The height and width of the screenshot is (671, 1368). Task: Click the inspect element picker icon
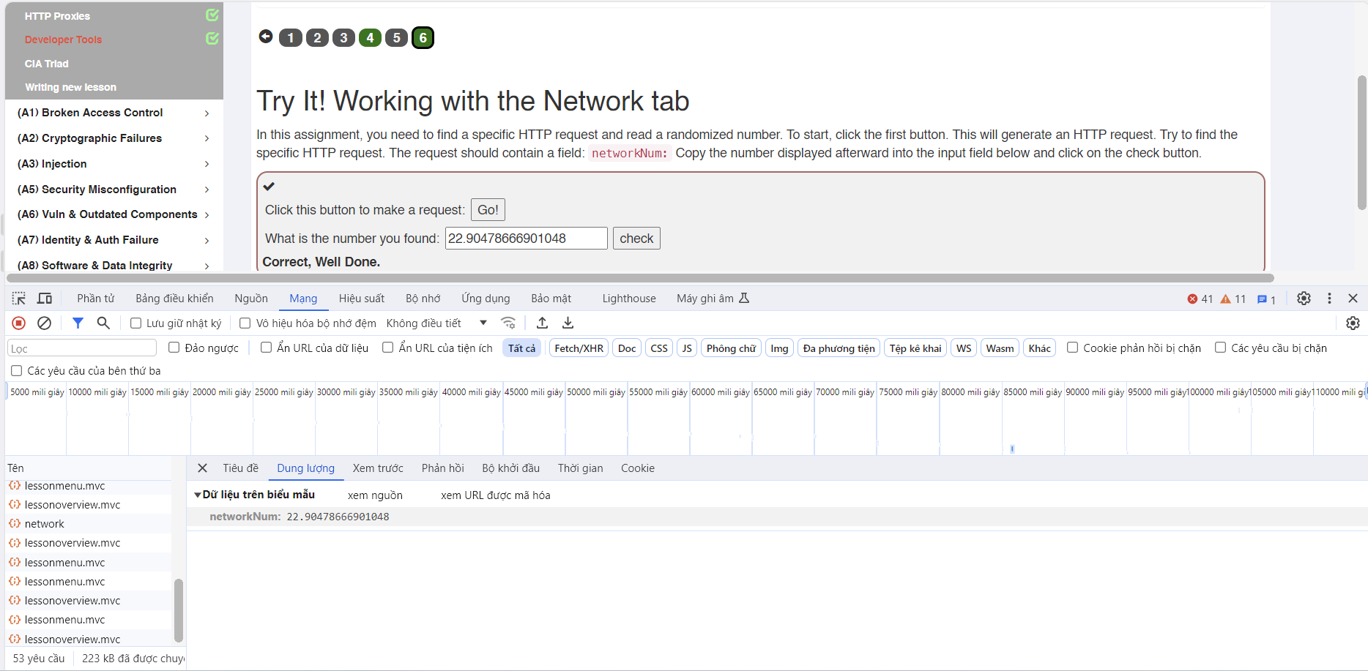click(x=19, y=299)
